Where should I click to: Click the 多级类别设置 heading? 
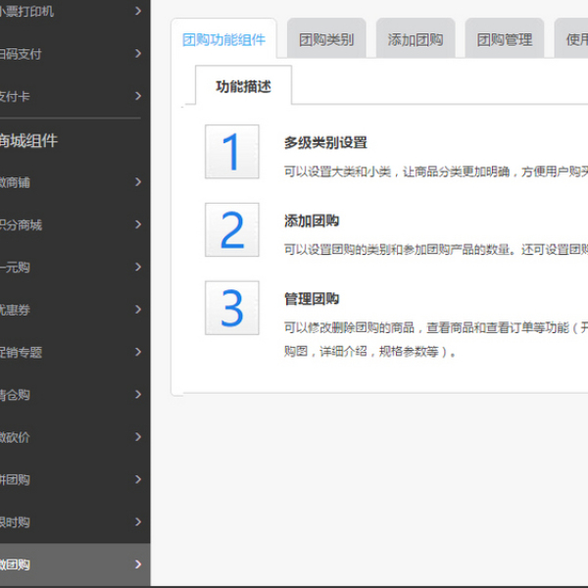[325, 143]
